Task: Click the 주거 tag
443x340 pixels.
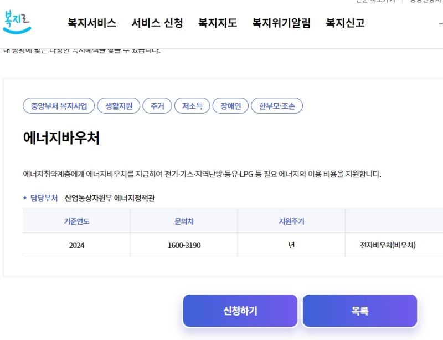Action: click(x=157, y=106)
